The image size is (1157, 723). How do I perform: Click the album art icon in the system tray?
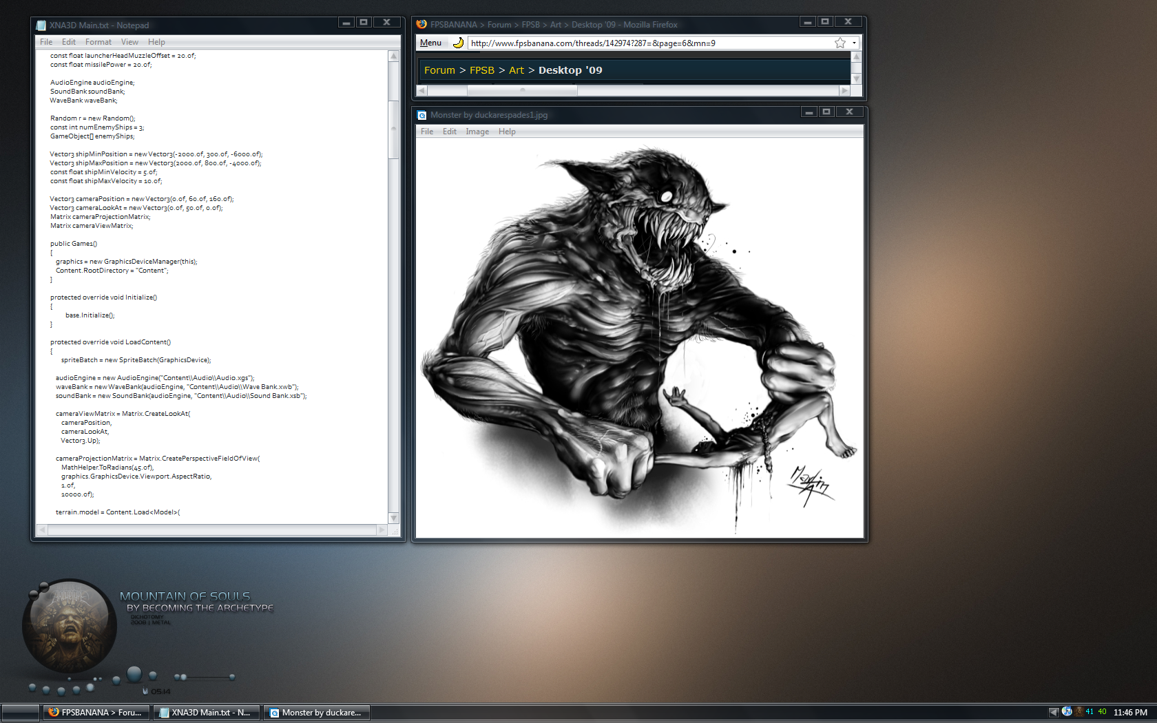click(1079, 711)
